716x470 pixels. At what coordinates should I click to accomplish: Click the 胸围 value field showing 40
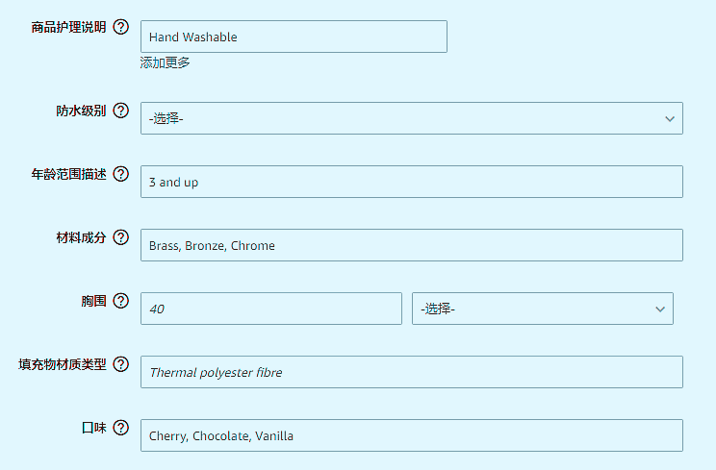point(270,309)
